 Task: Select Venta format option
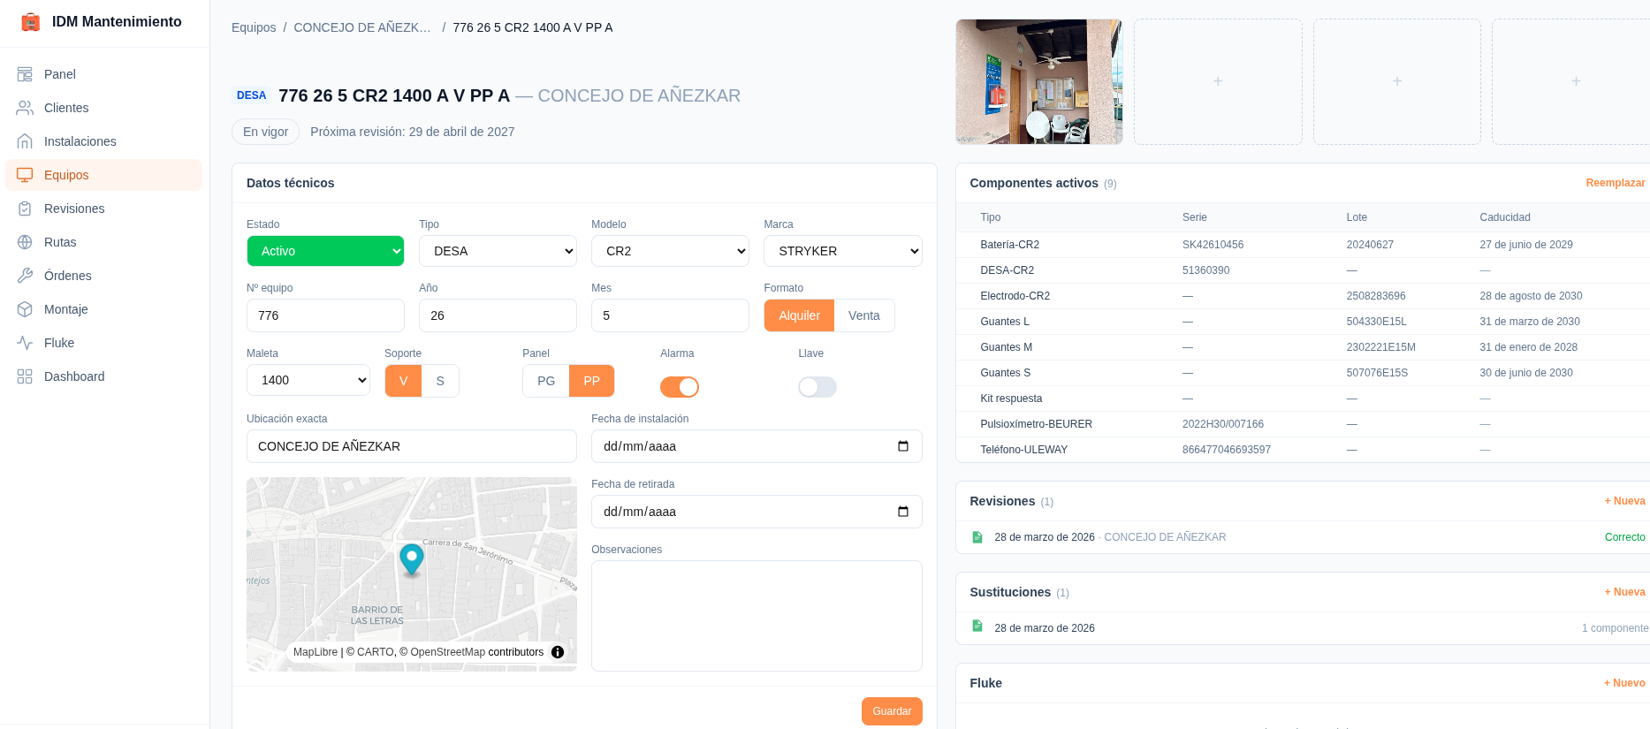(x=864, y=315)
